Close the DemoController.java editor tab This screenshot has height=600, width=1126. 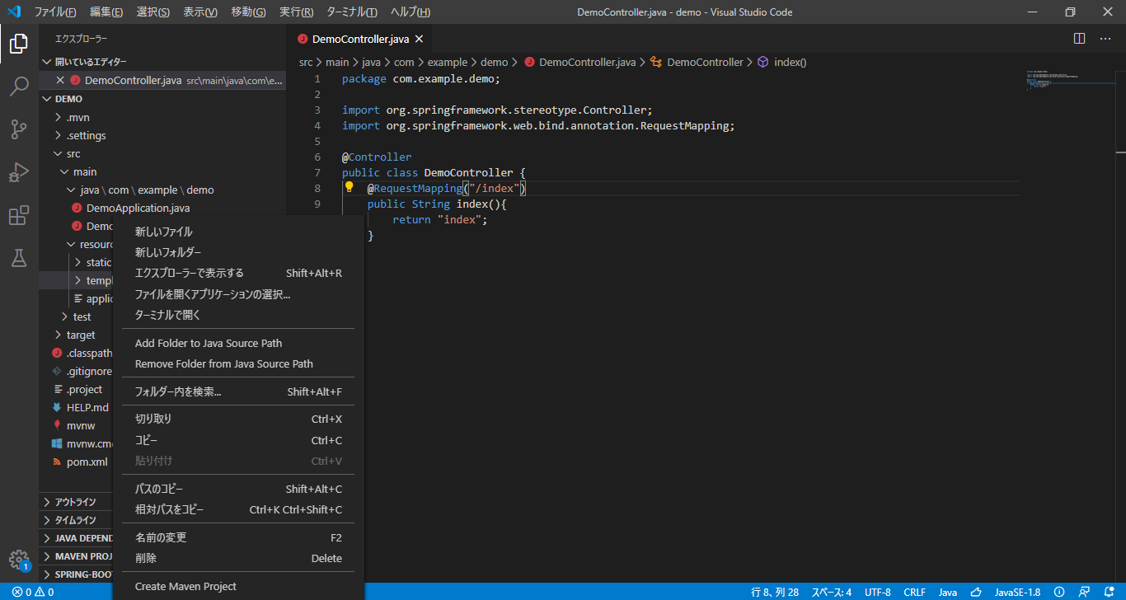pos(419,39)
